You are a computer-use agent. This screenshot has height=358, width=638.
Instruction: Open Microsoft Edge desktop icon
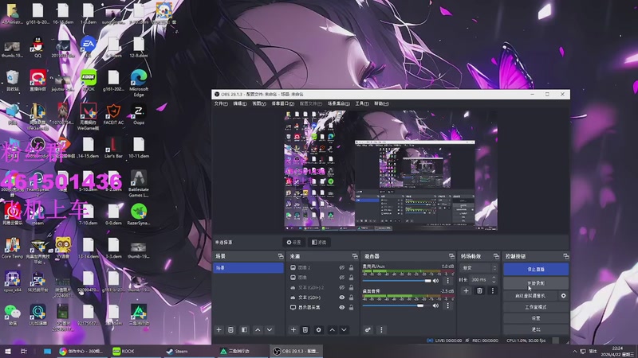pos(139,84)
